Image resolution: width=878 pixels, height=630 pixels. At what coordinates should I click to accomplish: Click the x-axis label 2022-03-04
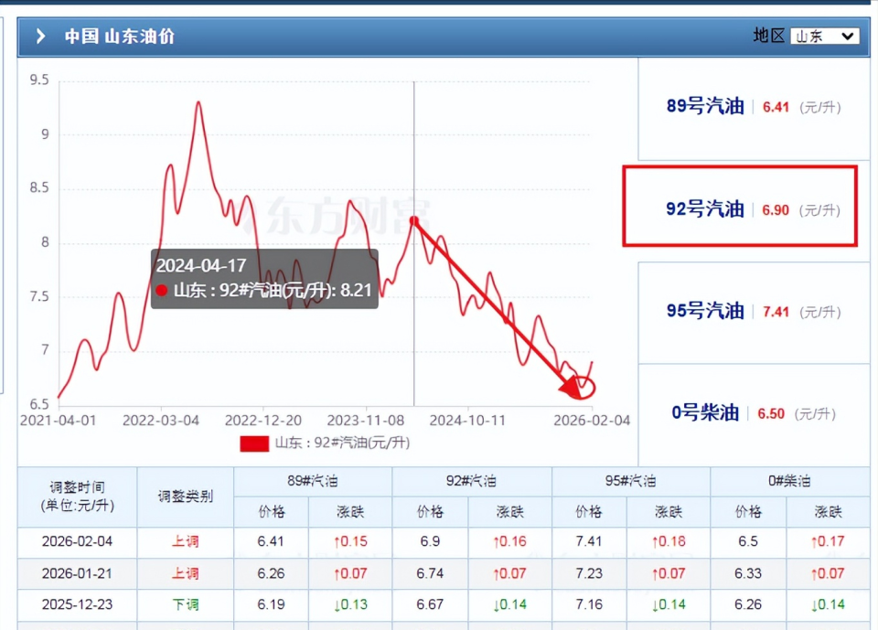[161, 420]
